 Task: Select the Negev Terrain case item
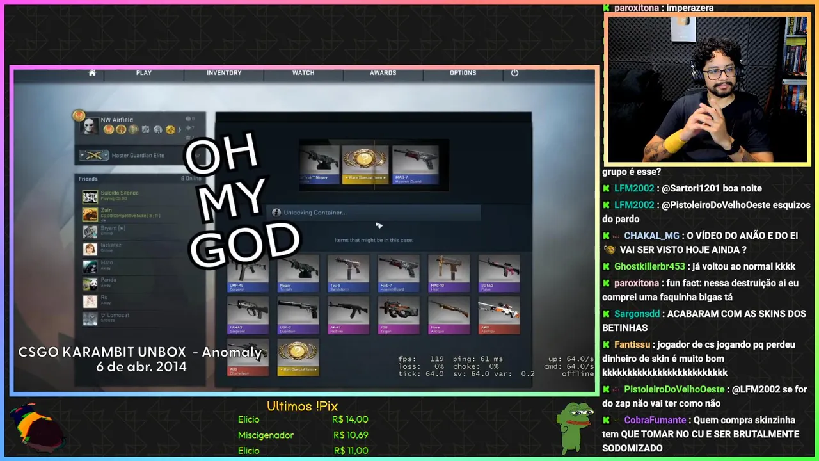tap(298, 273)
